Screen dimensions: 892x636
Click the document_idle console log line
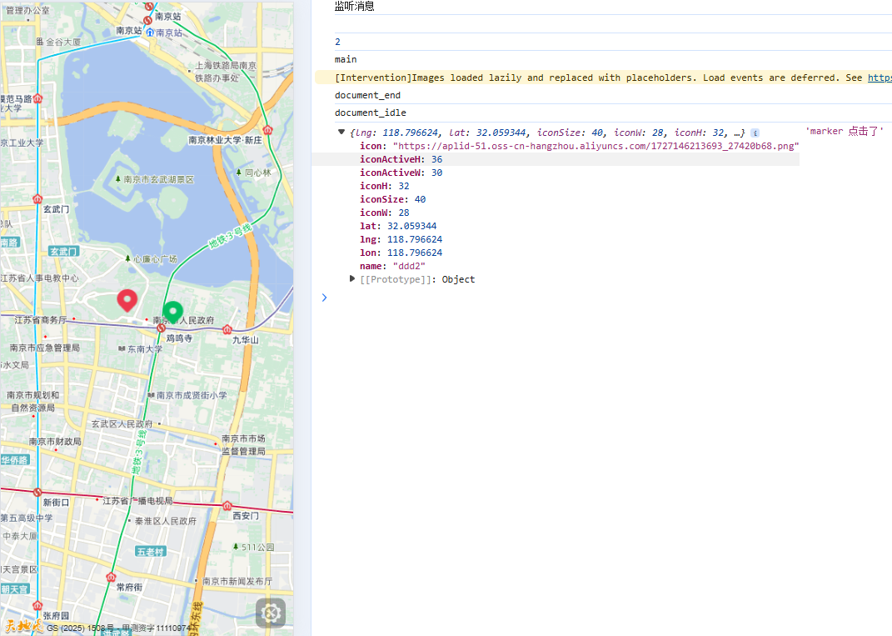coord(371,113)
